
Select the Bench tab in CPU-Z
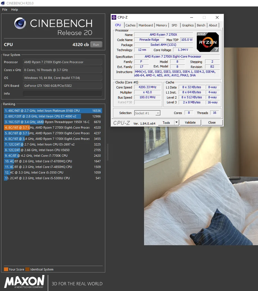(x=201, y=25)
